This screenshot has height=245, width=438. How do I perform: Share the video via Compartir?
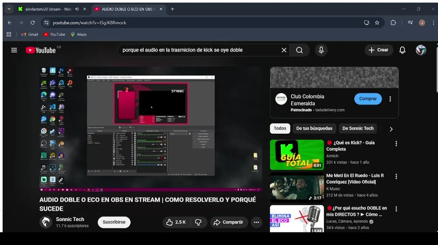click(x=229, y=222)
